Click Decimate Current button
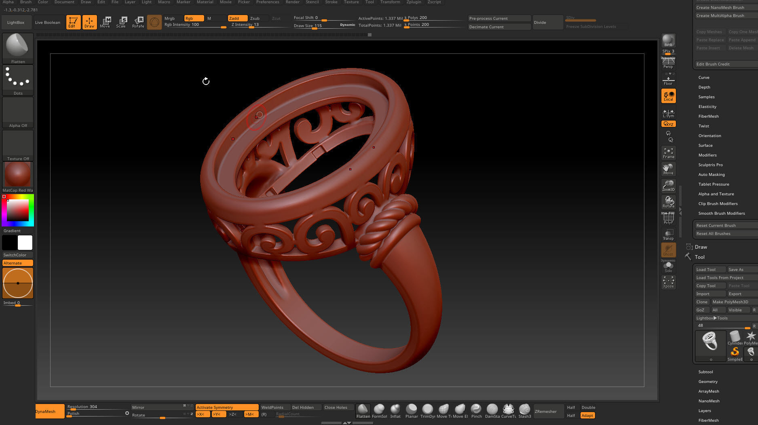This screenshot has width=758, height=425. pyautogui.click(x=499, y=27)
